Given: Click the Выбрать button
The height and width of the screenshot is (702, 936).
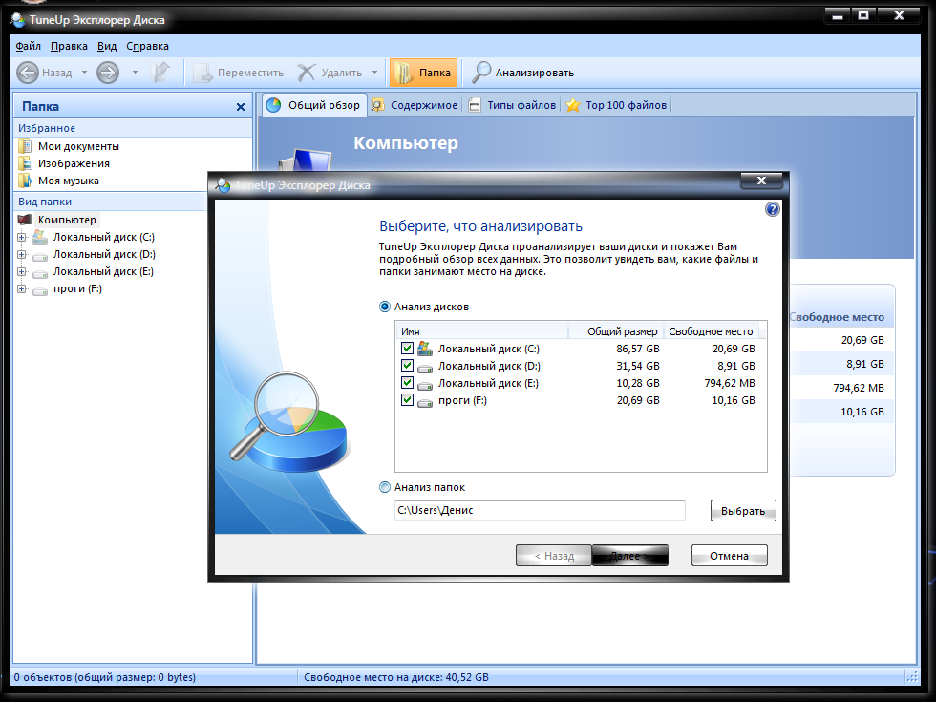Looking at the screenshot, I should point(743,511).
